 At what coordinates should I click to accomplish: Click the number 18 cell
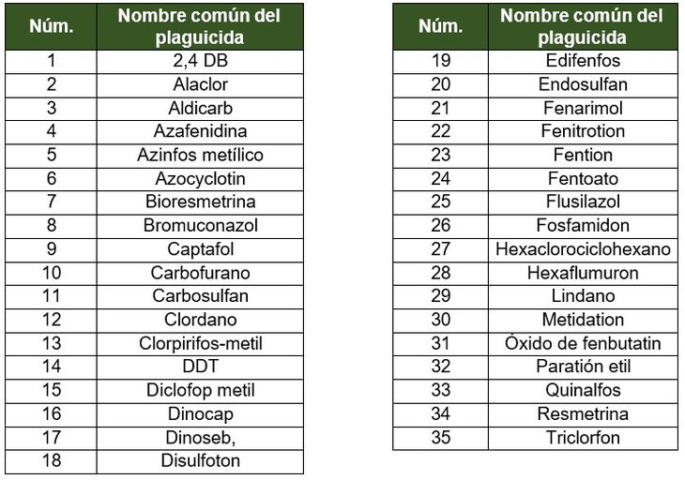click(51, 460)
